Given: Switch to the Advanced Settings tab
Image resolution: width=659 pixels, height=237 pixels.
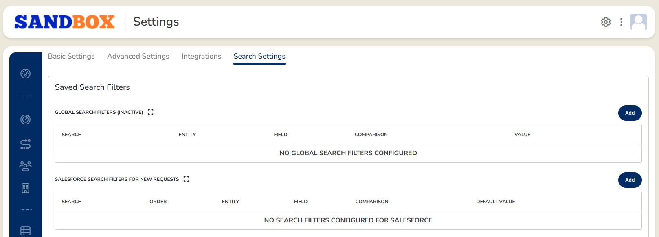Looking at the screenshot, I should coord(138,57).
